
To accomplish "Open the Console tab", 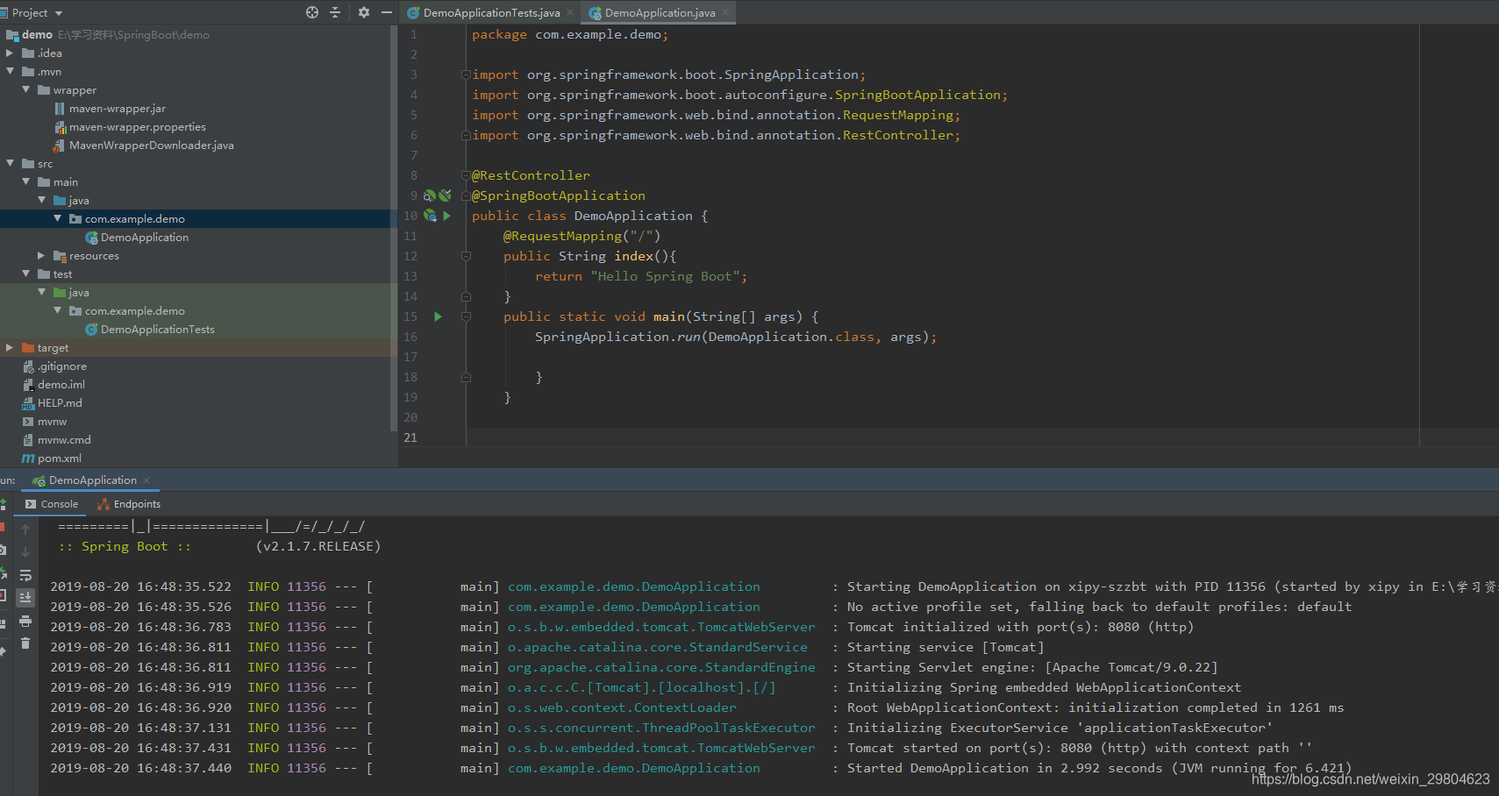I will click(52, 504).
